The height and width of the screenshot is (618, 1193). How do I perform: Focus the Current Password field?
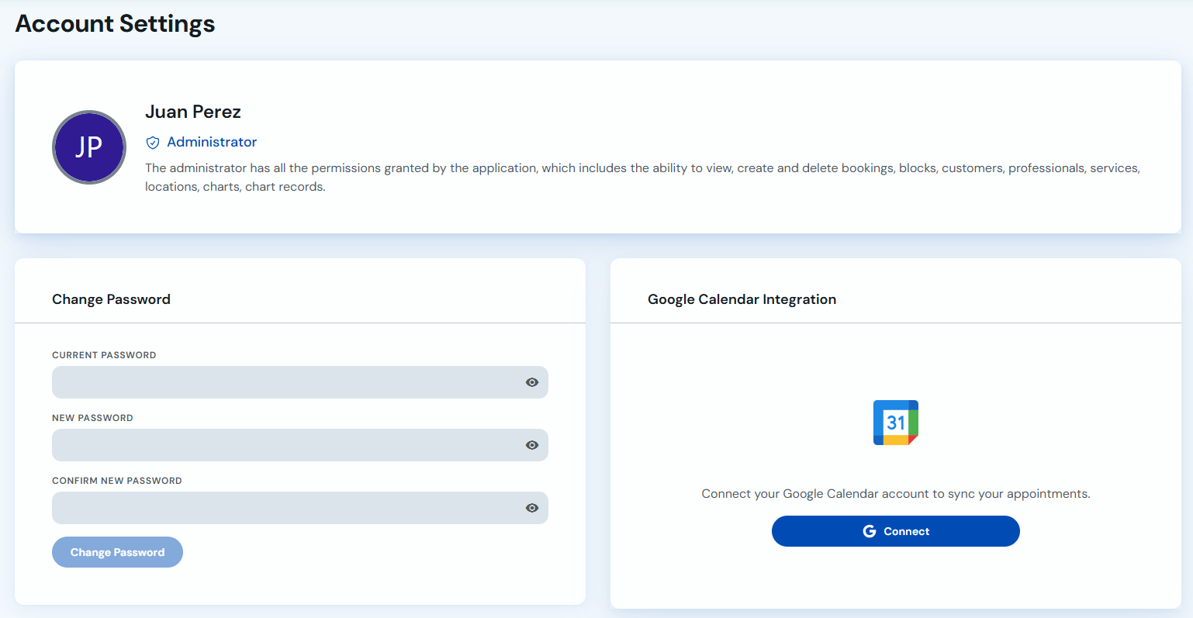[300, 382]
